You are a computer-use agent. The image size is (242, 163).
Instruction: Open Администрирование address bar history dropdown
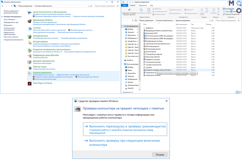coord(210,21)
